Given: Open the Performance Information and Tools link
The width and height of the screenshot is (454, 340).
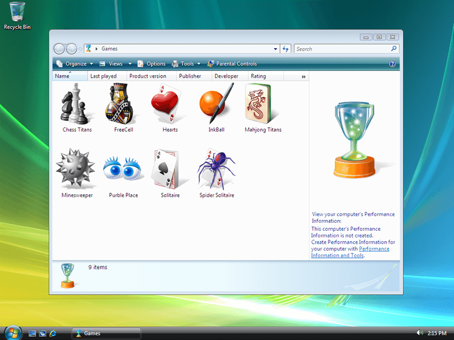Looking at the screenshot, I should 350,252.
